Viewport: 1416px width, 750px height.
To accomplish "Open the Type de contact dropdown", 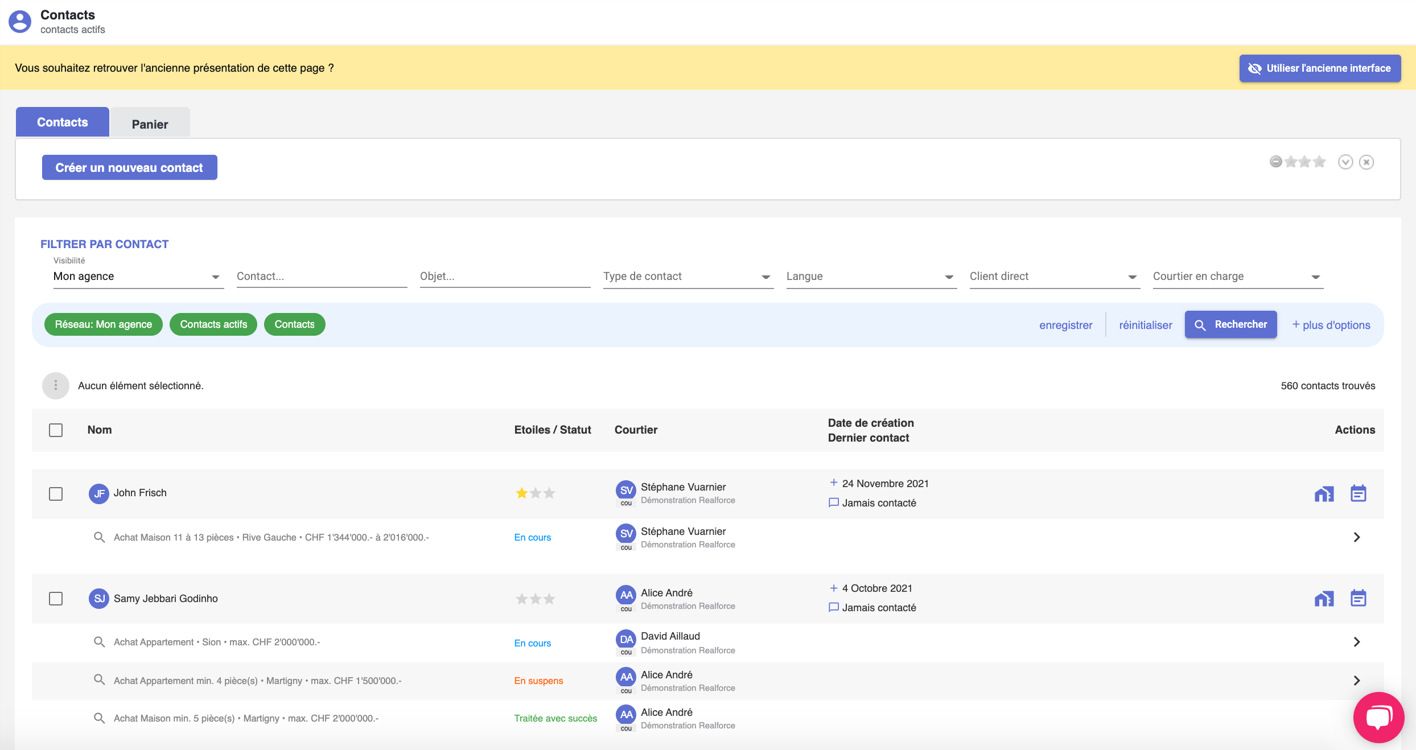I will (688, 277).
